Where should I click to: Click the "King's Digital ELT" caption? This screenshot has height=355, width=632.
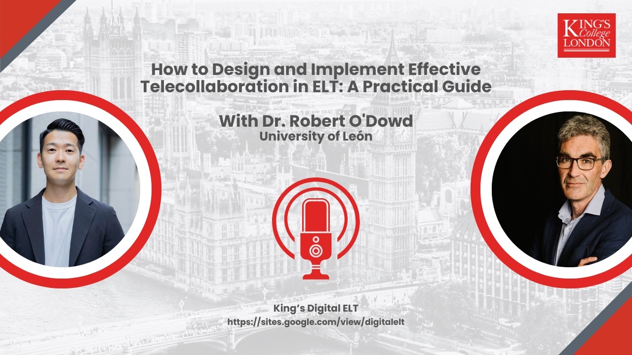(316, 309)
